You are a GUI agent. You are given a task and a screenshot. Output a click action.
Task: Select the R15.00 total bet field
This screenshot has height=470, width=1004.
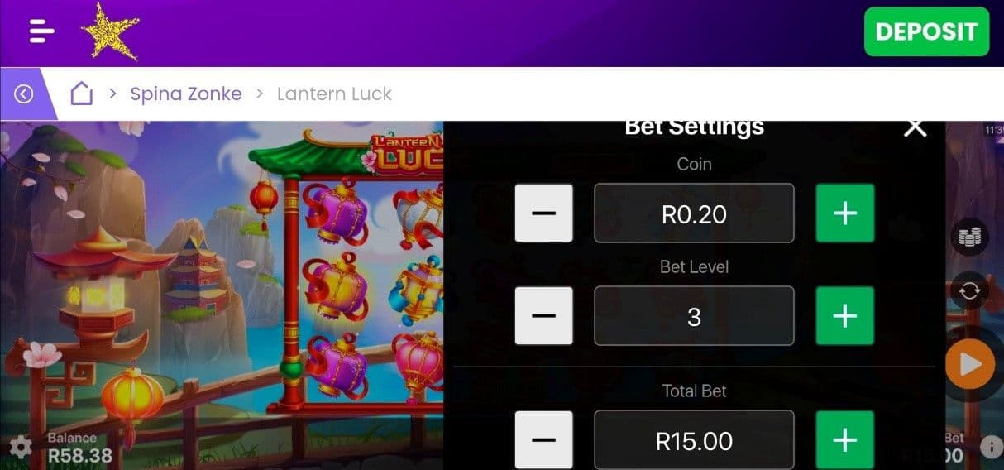coord(694,440)
